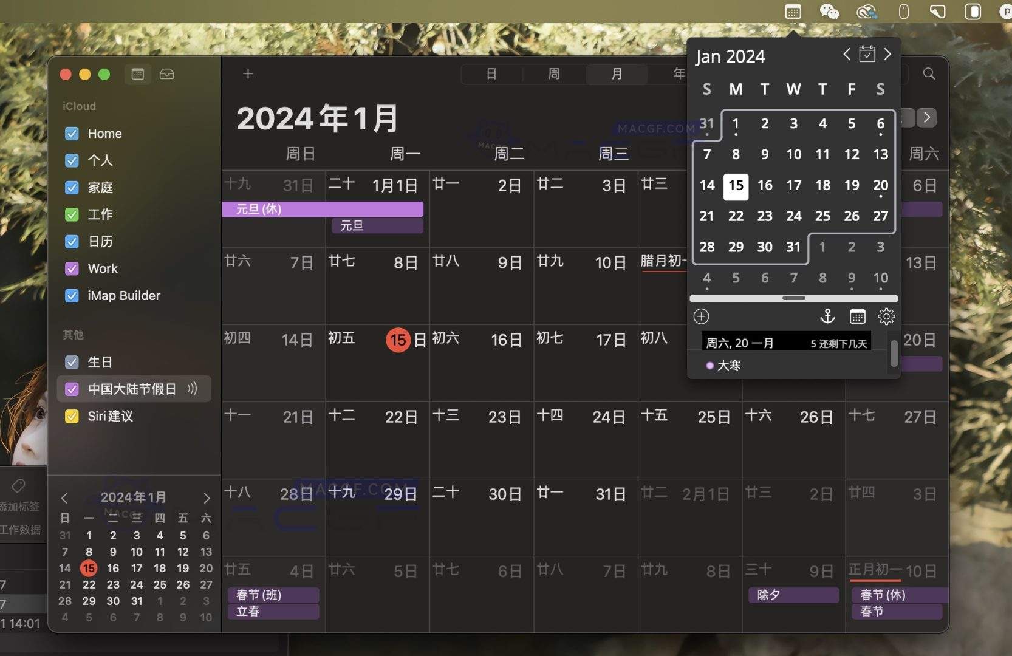Click the right chevron beside the popup grid
1012x656 pixels.
pyautogui.click(x=928, y=117)
